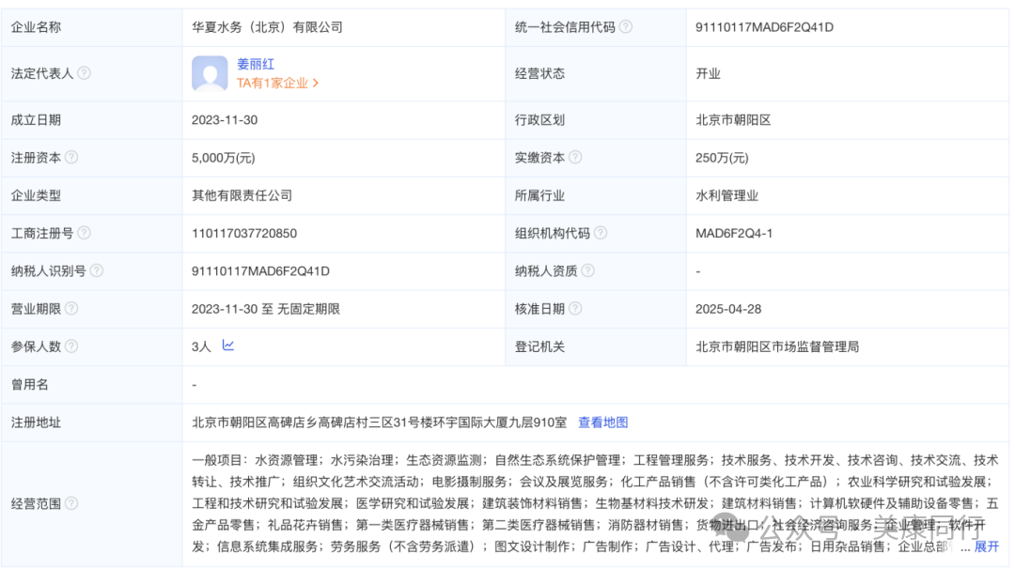Image resolution: width=1015 pixels, height=568 pixels.
Task: Click help icon next to 法定代表人
Action: pyautogui.click(x=85, y=73)
